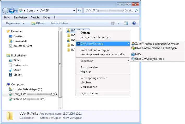Image resolution: width=185 pixels, height=124 pixels.
Task: Click DIVA-Unterverzeichnis beantragen folder icon
Action: pos(133,48)
